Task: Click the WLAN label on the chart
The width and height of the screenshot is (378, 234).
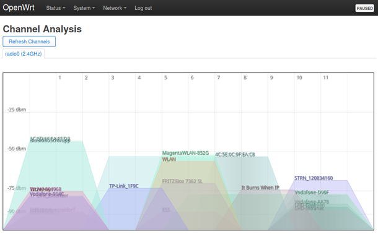Action: click(169, 159)
